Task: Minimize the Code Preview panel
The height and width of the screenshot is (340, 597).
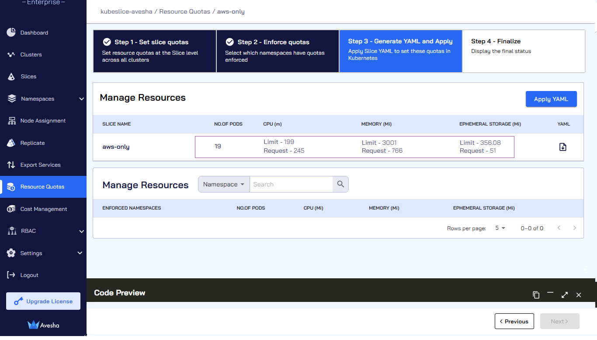Action: coord(550,293)
